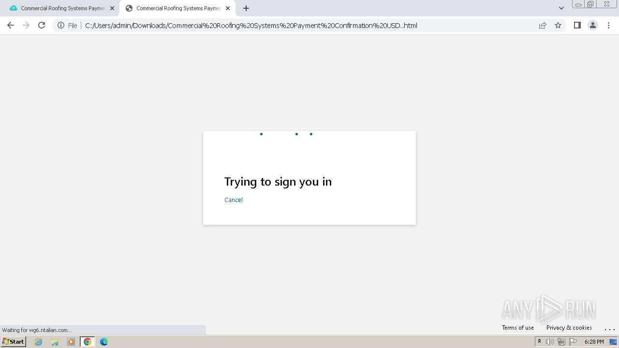Click the Show desktop button in tray
619x348 pixels.
point(613,342)
